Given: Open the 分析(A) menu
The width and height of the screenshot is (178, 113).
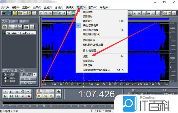Looking at the screenshot, I should [59, 8].
